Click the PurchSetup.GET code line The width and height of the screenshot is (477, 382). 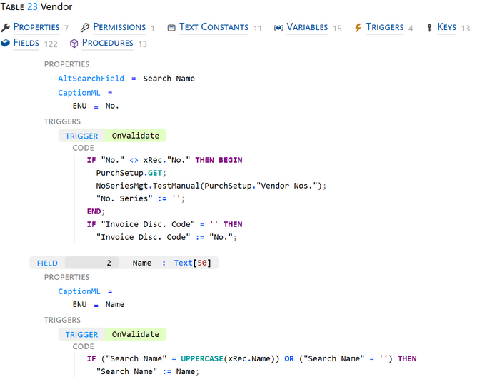[x=131, y=173]
